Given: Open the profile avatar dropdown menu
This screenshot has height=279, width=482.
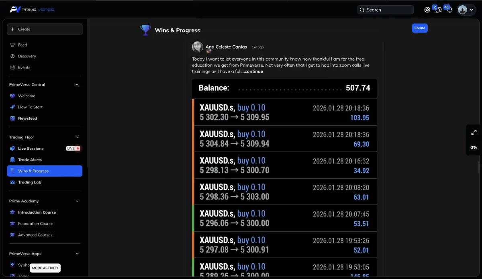Looking at the screenshot, I should pyautogui.click(x=466, y=10).
